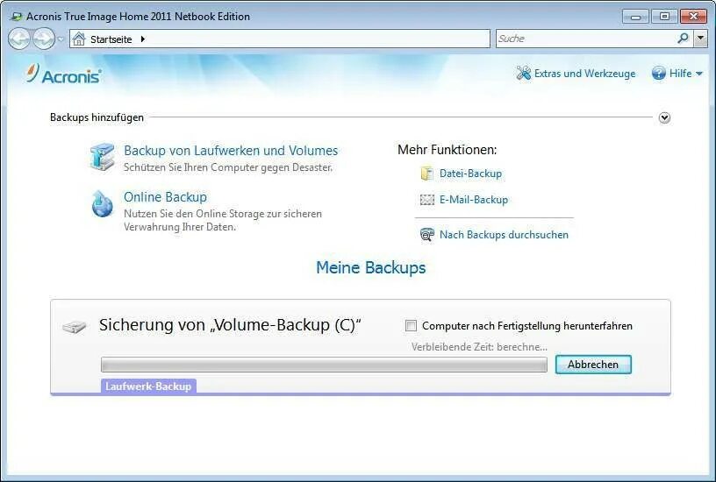Open the Hilfe menu
The width and height of the screenshot is (716, 482).
[x=680, y=74]
